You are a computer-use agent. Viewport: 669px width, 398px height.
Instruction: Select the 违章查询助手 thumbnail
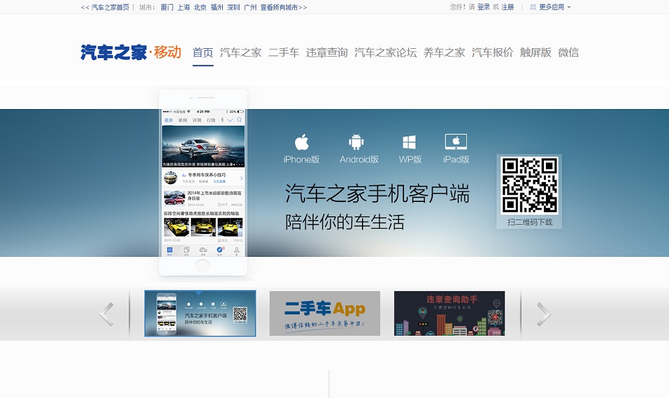[450, 314]
